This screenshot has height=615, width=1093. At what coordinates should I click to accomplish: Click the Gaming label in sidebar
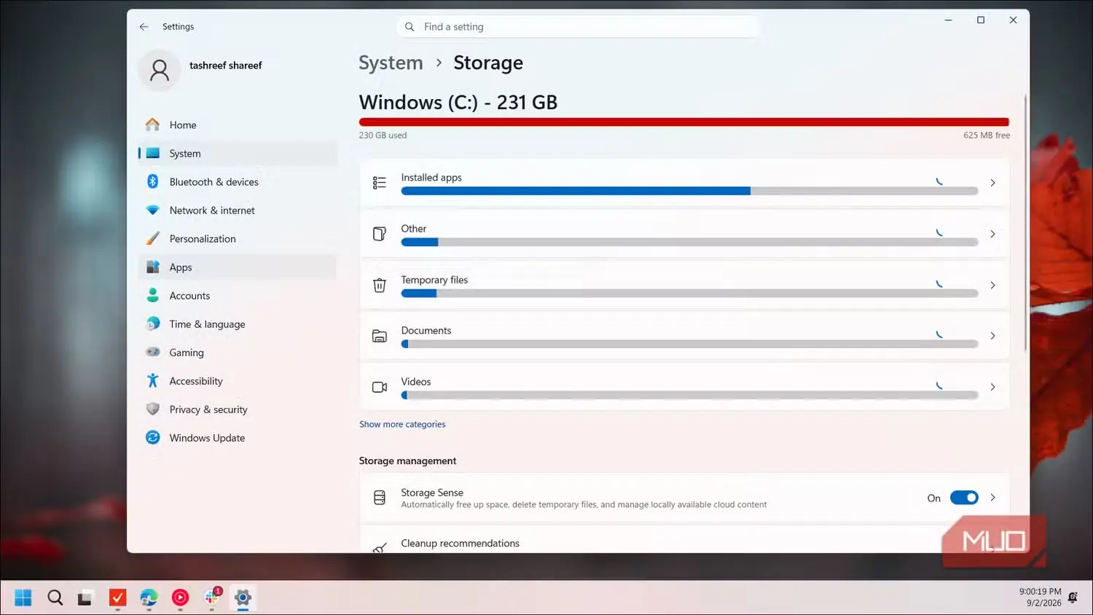pos(187,352)
